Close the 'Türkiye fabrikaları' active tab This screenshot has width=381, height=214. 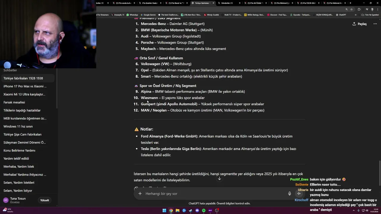tap(213, 3)
